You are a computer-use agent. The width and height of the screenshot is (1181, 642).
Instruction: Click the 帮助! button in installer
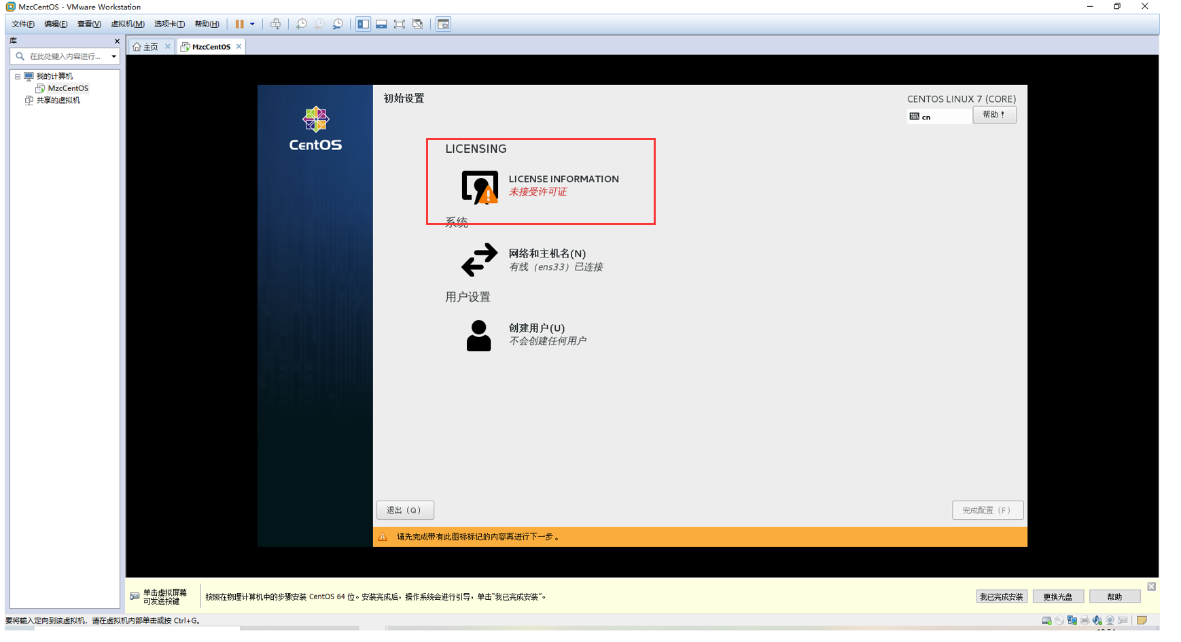(x=994, y=115)
